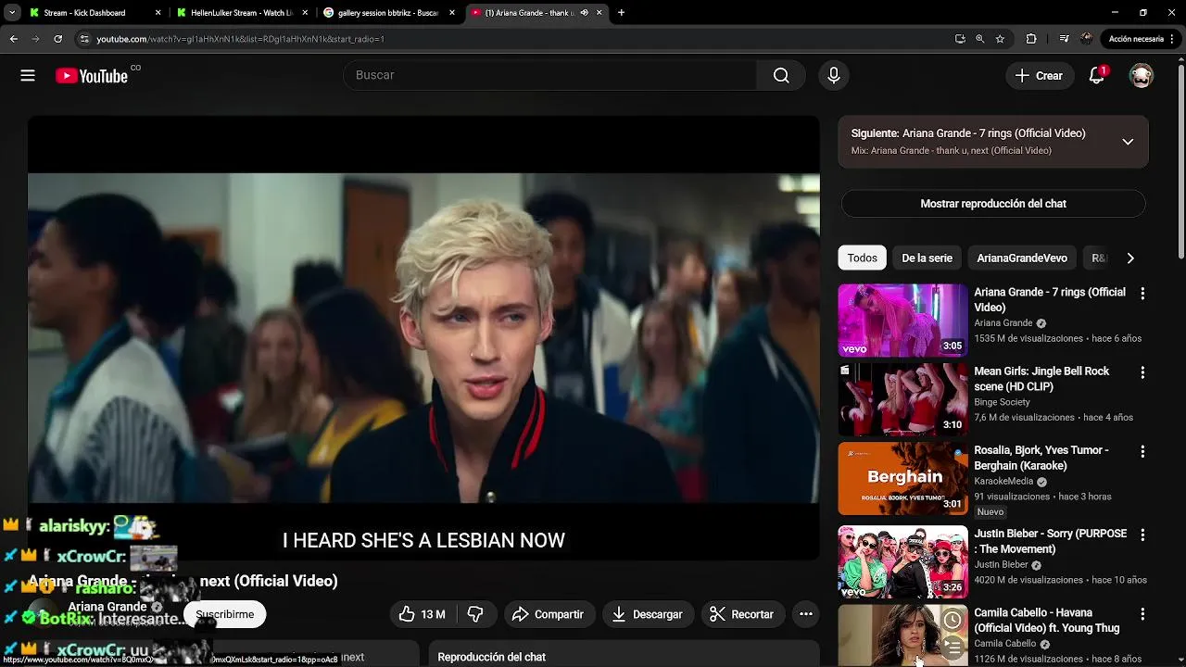Click the Suscribirme button
Screen dimensions: 1186x667
tap(224, 614)
